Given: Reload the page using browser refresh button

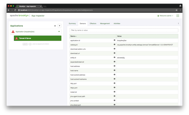Looking at the screenshot, I should click(16, 10).
